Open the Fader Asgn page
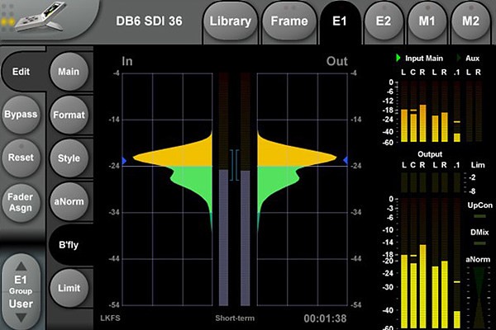496x330 pixels. 21,202
